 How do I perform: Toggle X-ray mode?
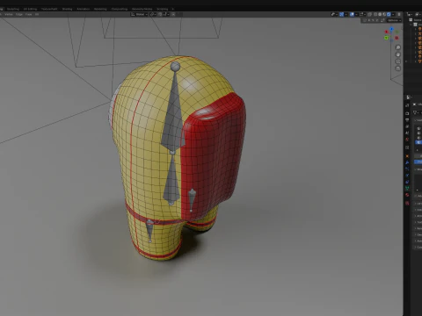(370, 14)
